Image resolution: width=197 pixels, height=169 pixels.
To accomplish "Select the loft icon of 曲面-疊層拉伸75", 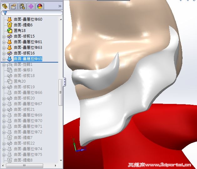I will click(10, 155).
